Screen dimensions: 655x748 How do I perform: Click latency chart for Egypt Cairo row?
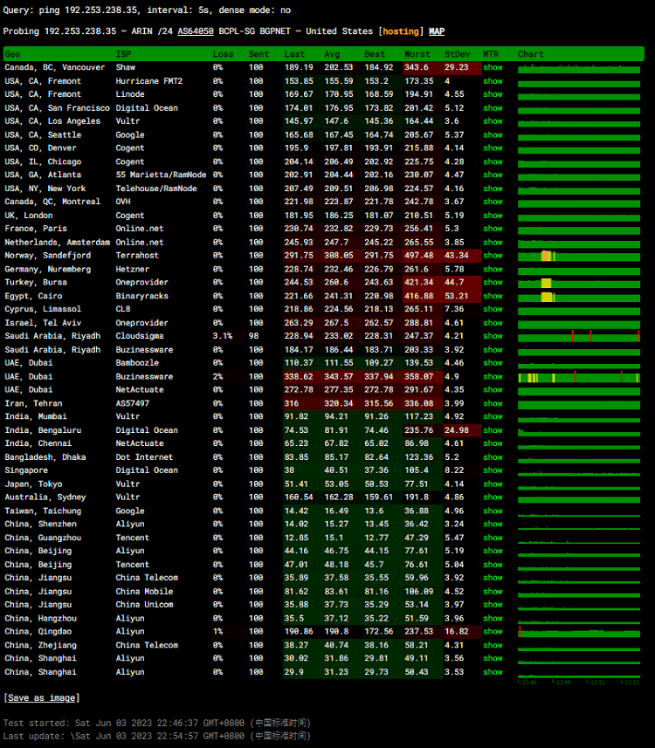point(579,296)
